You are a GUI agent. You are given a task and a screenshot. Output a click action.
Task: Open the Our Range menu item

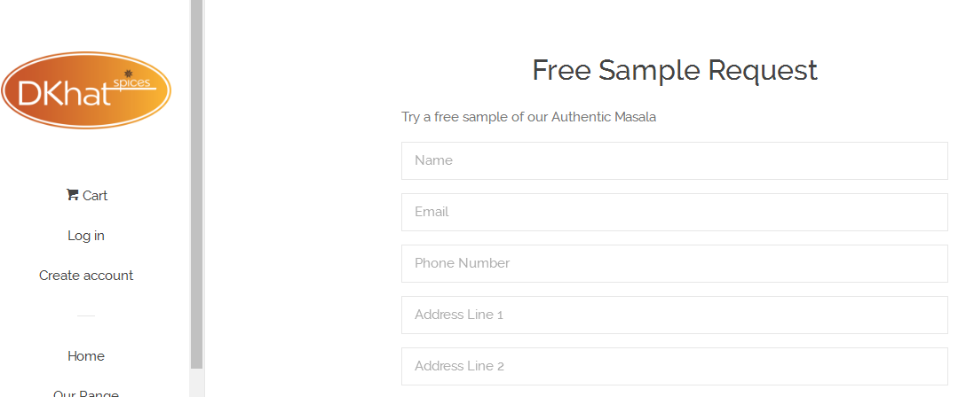86,393
